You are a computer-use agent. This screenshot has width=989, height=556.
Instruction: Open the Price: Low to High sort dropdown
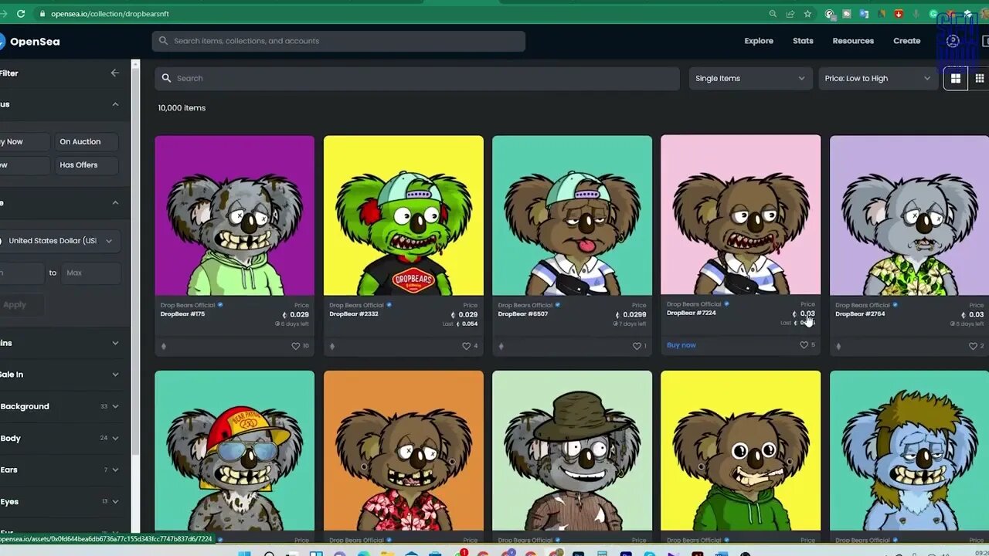[879, 78]
